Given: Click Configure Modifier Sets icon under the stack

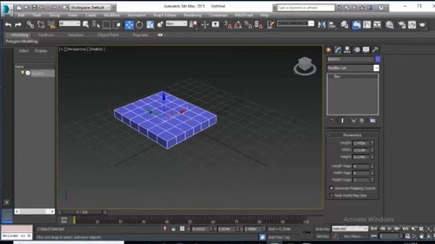Looking at the screenshot, I should coord(372,121).
